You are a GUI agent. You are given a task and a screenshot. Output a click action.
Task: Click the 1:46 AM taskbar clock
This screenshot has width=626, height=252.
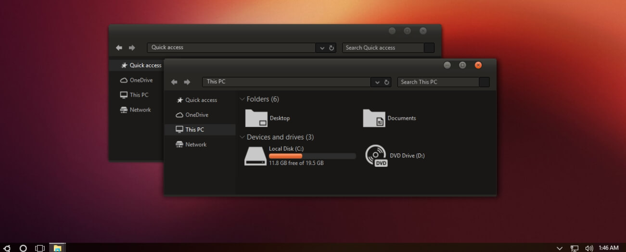click(609, 248)
